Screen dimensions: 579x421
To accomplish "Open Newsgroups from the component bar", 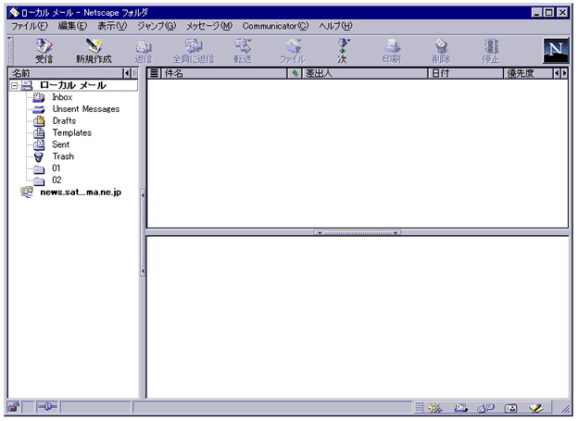I will click(x=485, y=408).
